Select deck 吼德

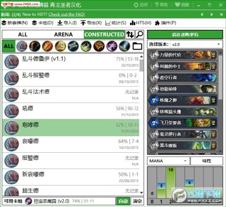[71, 111]
